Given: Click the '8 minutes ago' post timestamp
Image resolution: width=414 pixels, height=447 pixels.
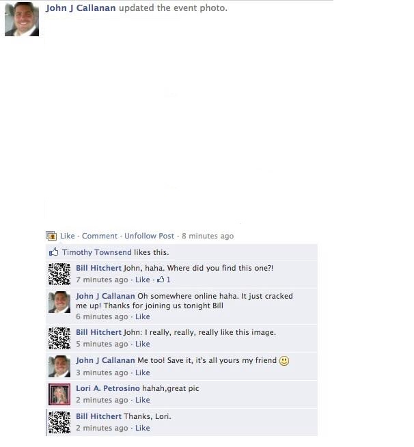Looking at the screenshot, I should (x=208, y=236).
